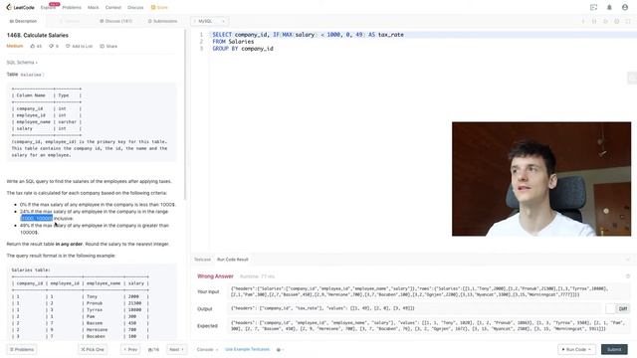This screenshot has width=637, height=358.
Task: Dislike the problem with thumbs-down icon
Action: [54, 47]
